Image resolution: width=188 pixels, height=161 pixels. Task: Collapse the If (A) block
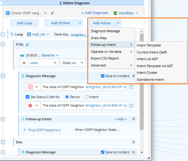point(3,44)
